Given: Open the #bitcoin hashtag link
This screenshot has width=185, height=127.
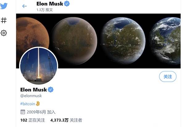Looking at the screenshot, I should [x=28, y=104].
